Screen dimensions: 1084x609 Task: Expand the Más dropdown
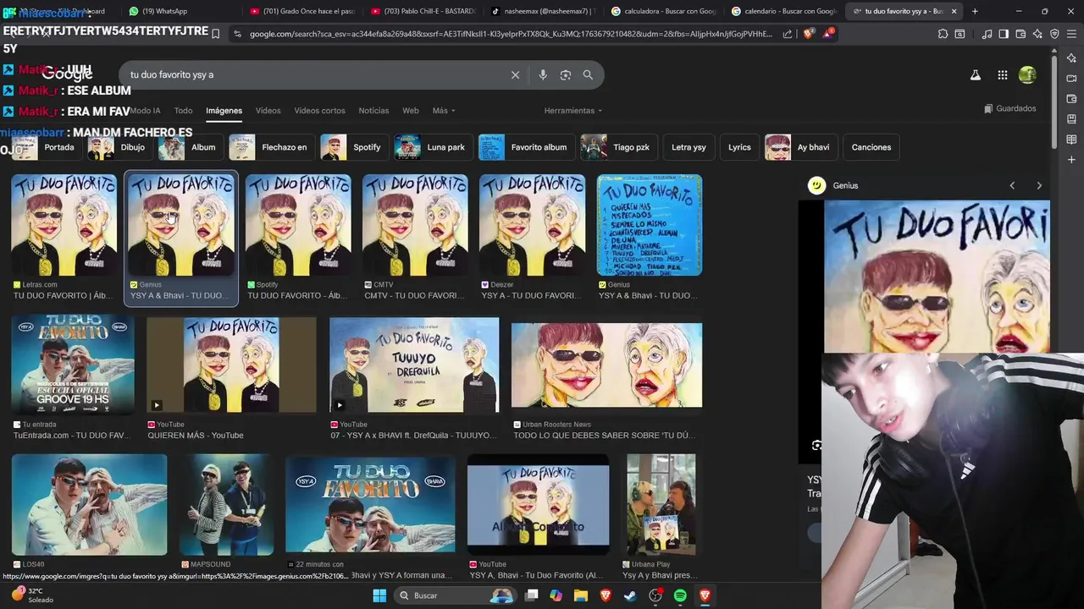pos(444,111)
